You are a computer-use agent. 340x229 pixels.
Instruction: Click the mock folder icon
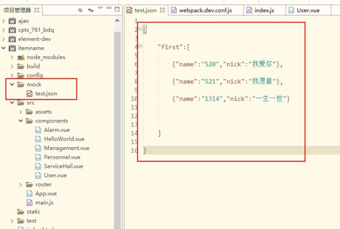click(x=21, y=84)
